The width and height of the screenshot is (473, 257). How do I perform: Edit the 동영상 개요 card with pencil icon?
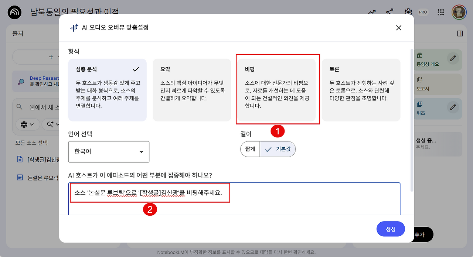tap(453, 58)
